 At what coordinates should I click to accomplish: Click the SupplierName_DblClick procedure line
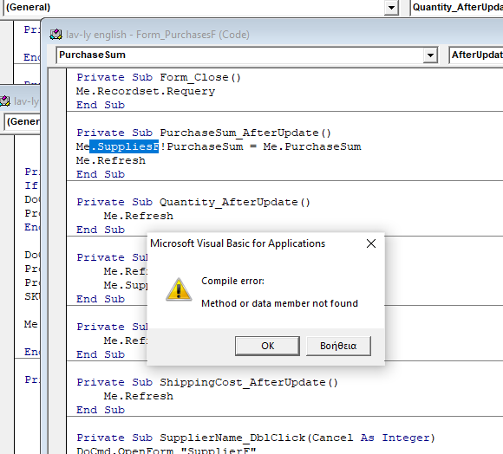[255, 438]
